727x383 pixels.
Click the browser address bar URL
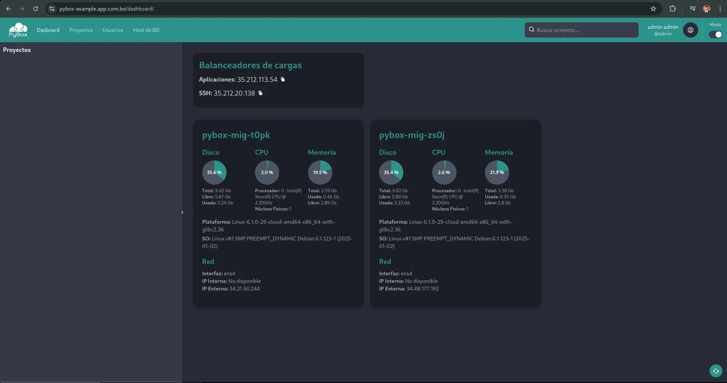click(107, 9)
